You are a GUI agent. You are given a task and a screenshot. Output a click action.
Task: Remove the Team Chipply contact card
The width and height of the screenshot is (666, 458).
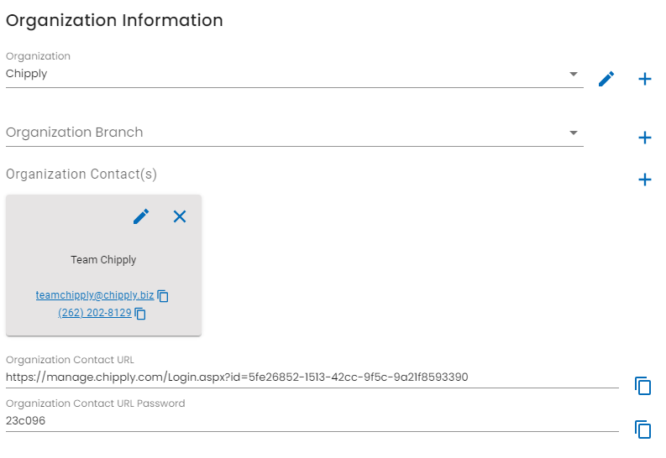[x=180, y=216]
